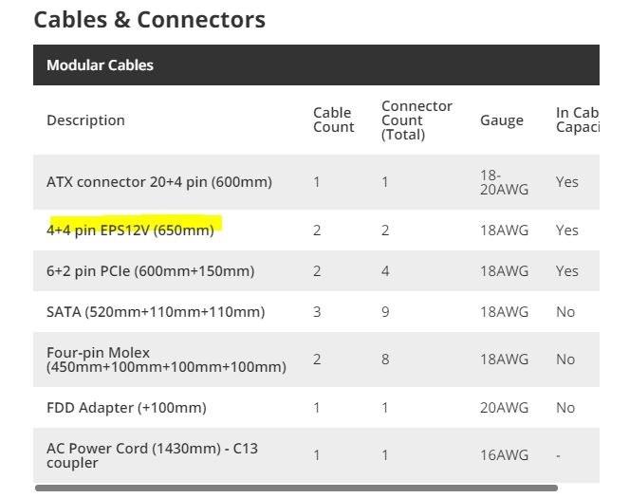Click the 16AWG gauge value
This screenshot has width=629, height=498.
tap(504, 455)
